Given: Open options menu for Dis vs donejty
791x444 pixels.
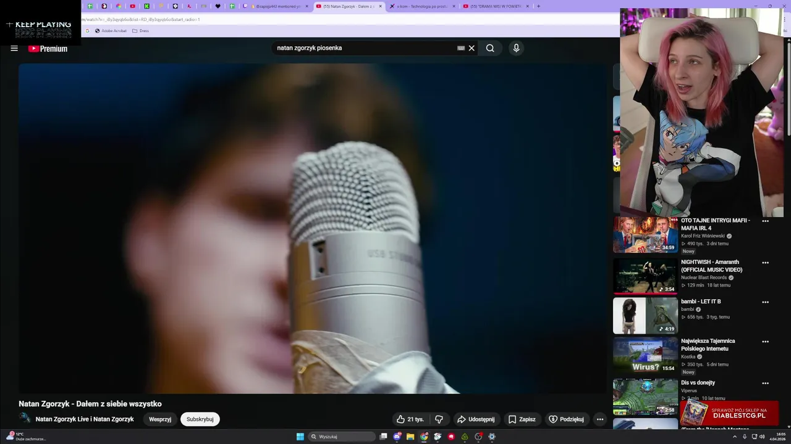Looking at the screenshot, I should (x=765, y=383).
